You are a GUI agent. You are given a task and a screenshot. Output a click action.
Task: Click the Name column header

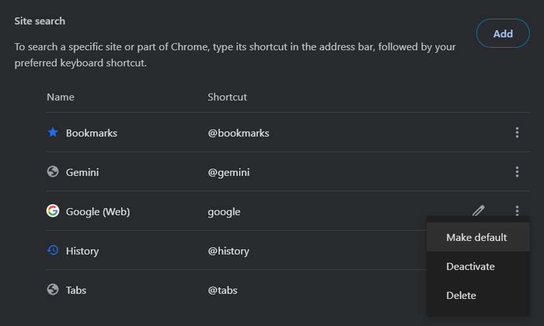pos(61,97)
